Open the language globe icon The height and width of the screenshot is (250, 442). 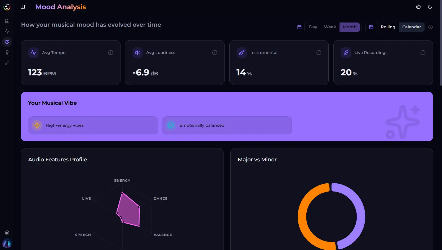tap(418, 7)
